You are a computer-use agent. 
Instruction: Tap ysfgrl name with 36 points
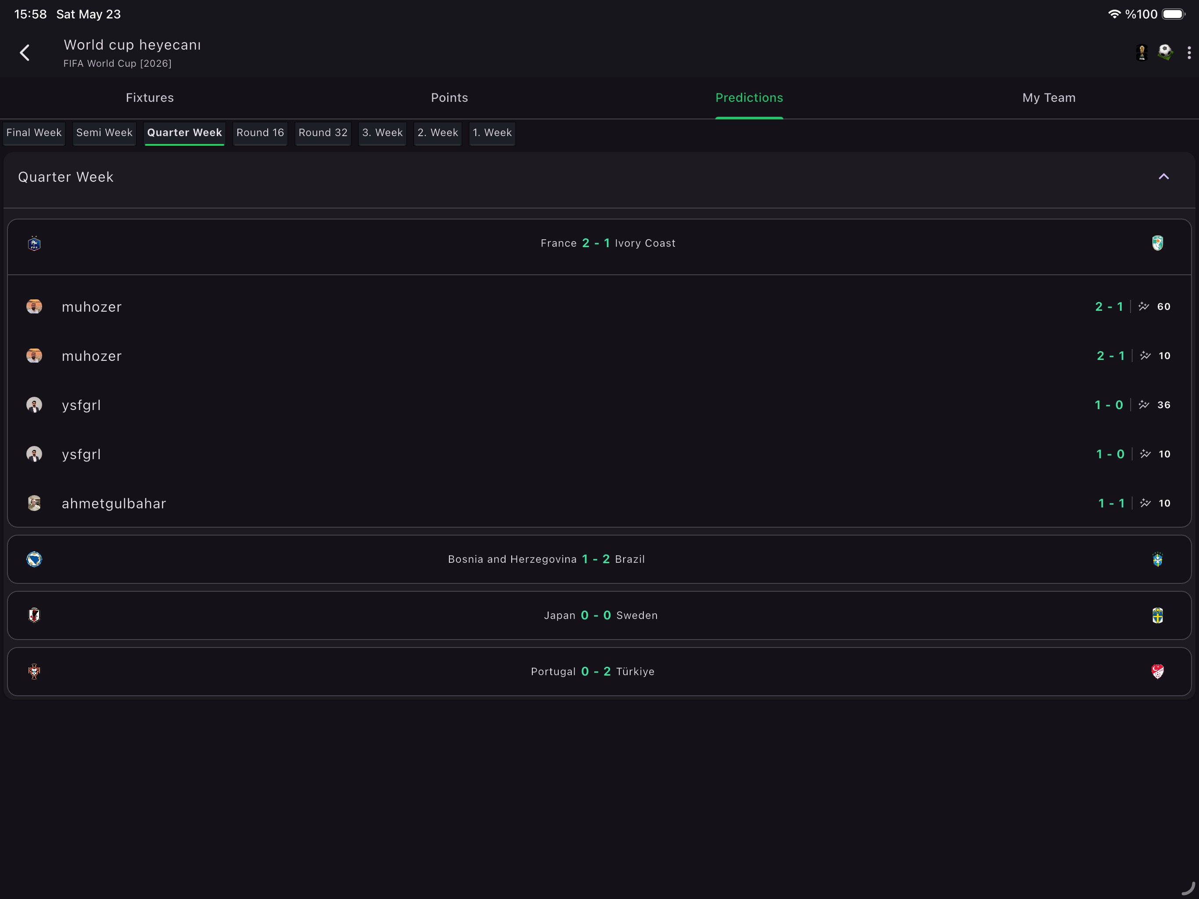(x=81, y=406)
